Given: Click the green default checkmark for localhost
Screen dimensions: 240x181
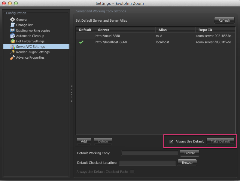Looking at the screenshot, I should [x=81, y=42].
